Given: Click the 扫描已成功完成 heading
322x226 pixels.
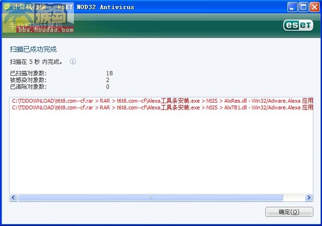Looking at the screenshot, I should click(33, 49).
